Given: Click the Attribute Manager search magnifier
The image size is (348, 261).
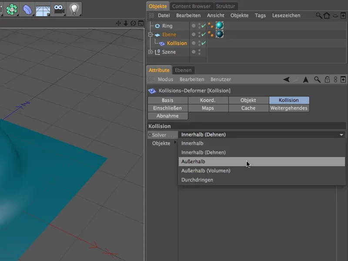Looking at the screenshot, I should click(317, 80).
